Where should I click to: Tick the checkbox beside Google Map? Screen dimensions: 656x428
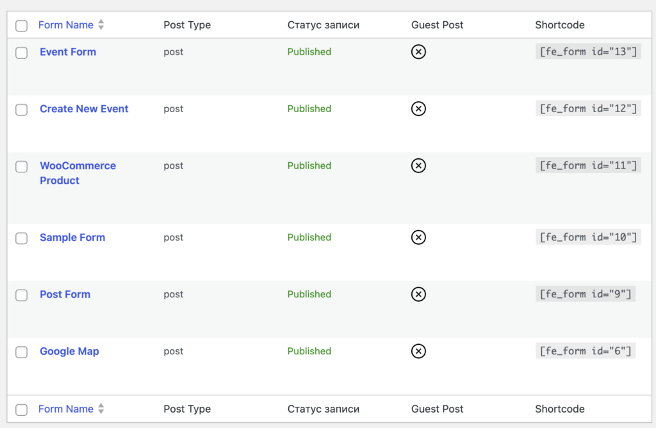pos(22,352)
